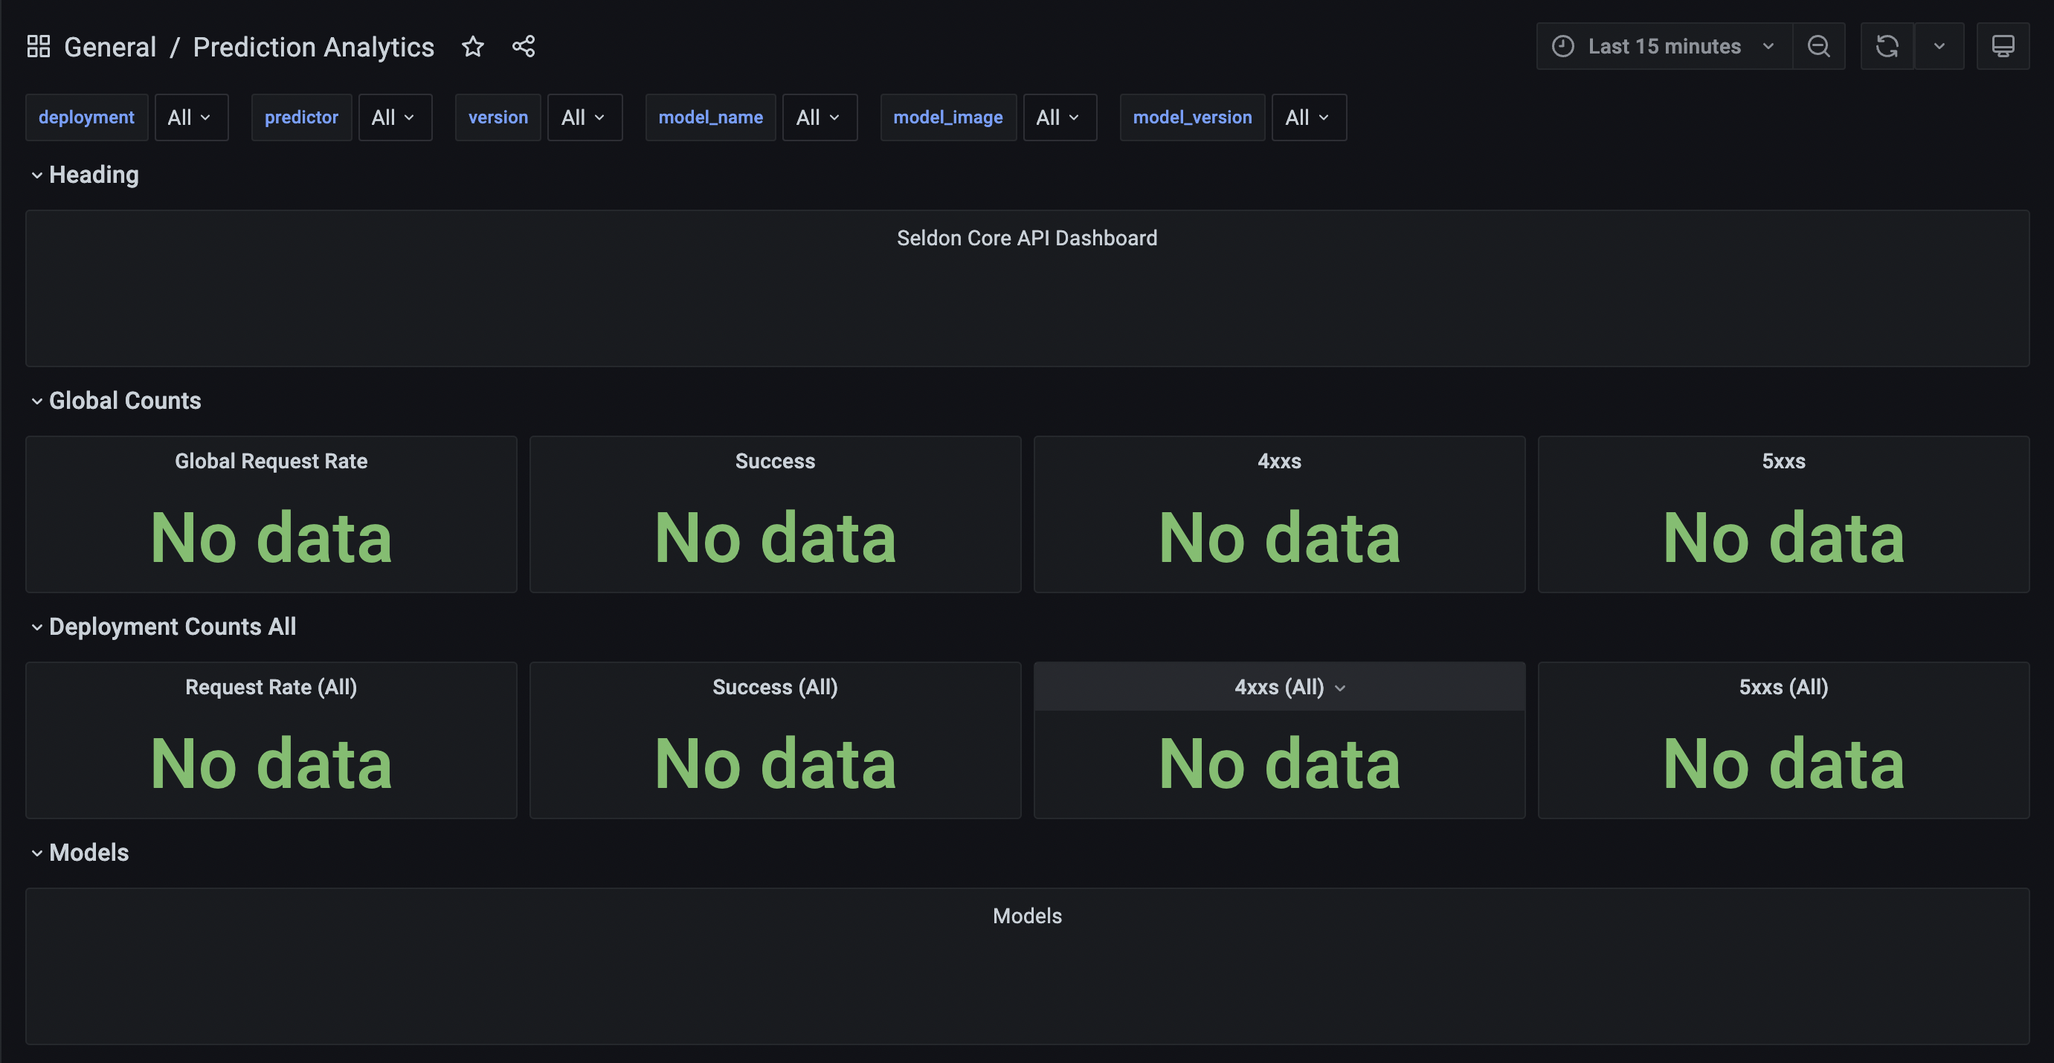
Task: Collapse the Deployment Counts All section
Action: pyautogui.click(x=34, y=627)
